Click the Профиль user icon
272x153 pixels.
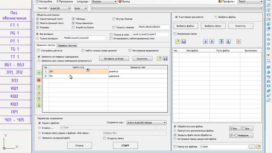[x=220, y=1]
